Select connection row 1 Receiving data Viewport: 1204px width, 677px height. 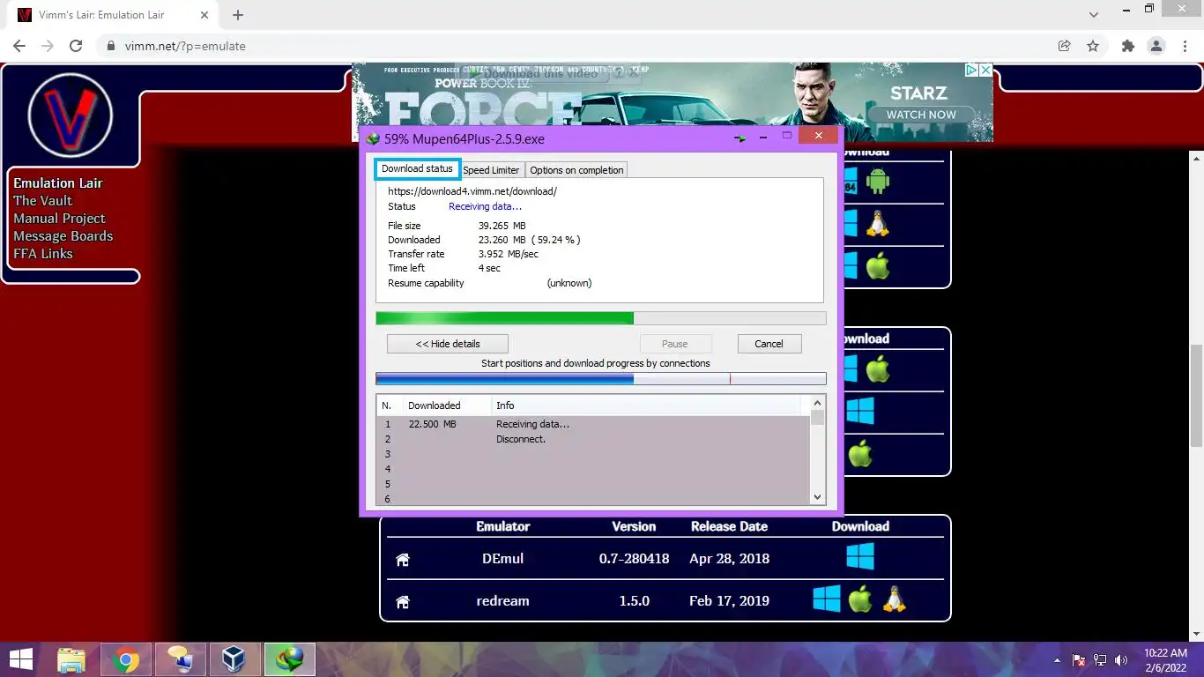point(593,424)
